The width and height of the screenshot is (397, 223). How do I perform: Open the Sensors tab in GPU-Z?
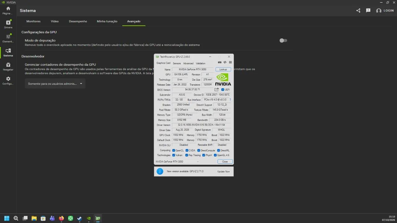pyautogui.click(x=177, y=63)
